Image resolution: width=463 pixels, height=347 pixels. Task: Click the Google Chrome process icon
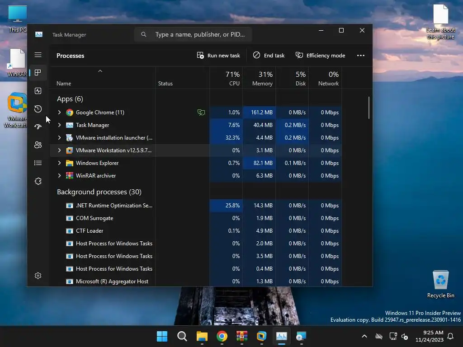(x=69, y=113)
